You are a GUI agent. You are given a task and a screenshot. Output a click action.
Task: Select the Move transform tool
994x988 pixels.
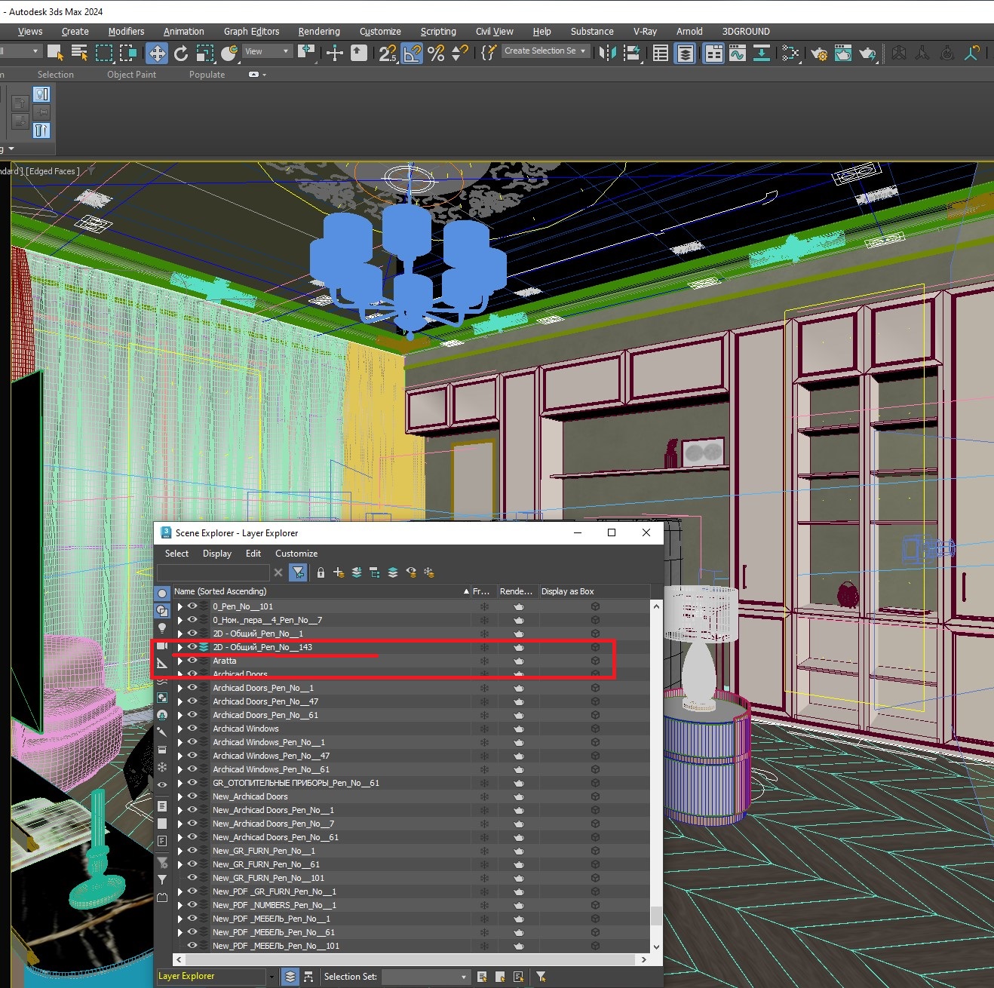157,53
